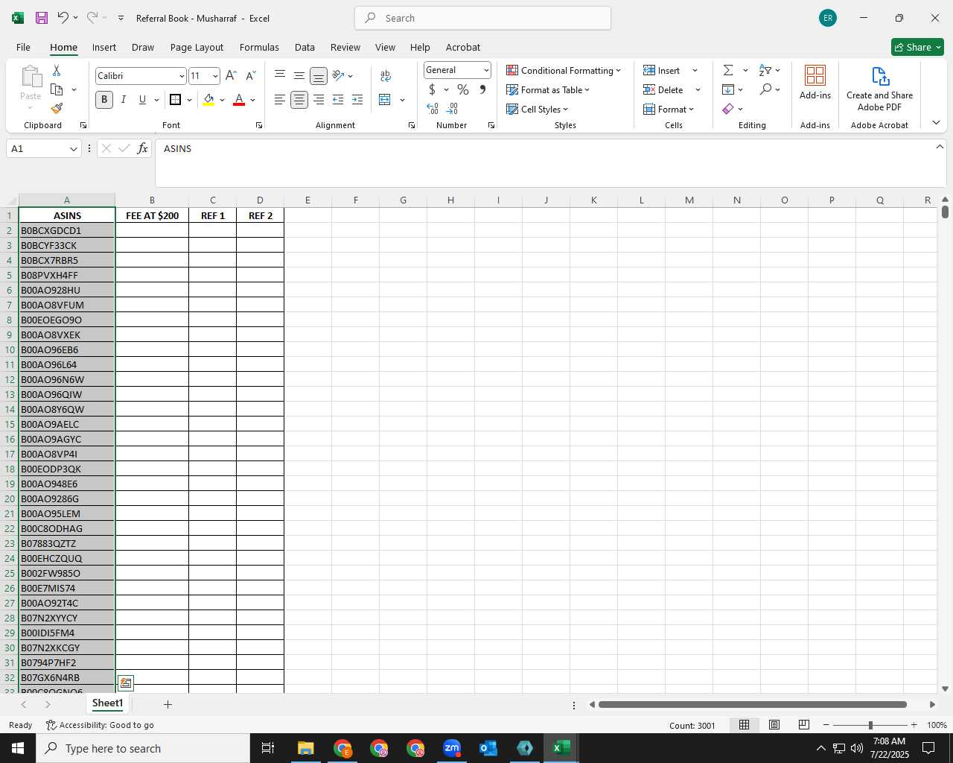This screenshot has height=763, width=953.
Task: Click the Format Painter brush icon
Action: click(x=57, y=109)
